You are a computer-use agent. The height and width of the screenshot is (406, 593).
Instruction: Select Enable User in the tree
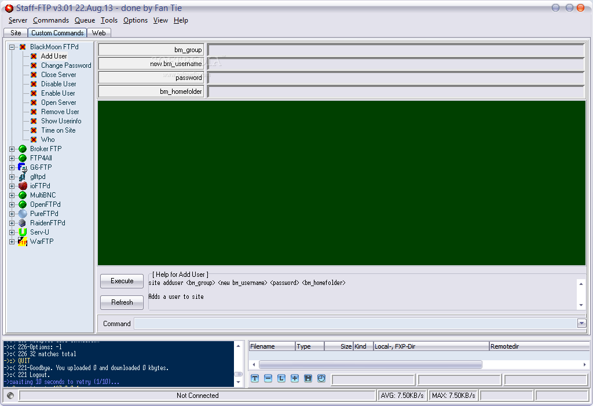[x=58, y=93]
